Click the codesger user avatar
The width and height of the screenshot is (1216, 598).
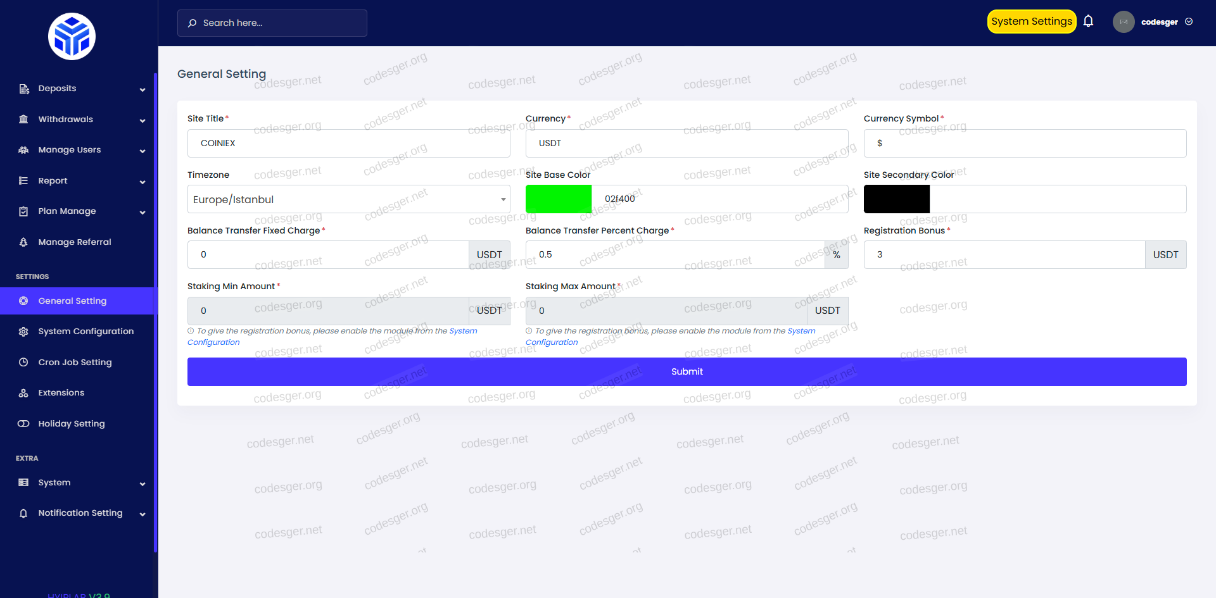(1123, 22)
